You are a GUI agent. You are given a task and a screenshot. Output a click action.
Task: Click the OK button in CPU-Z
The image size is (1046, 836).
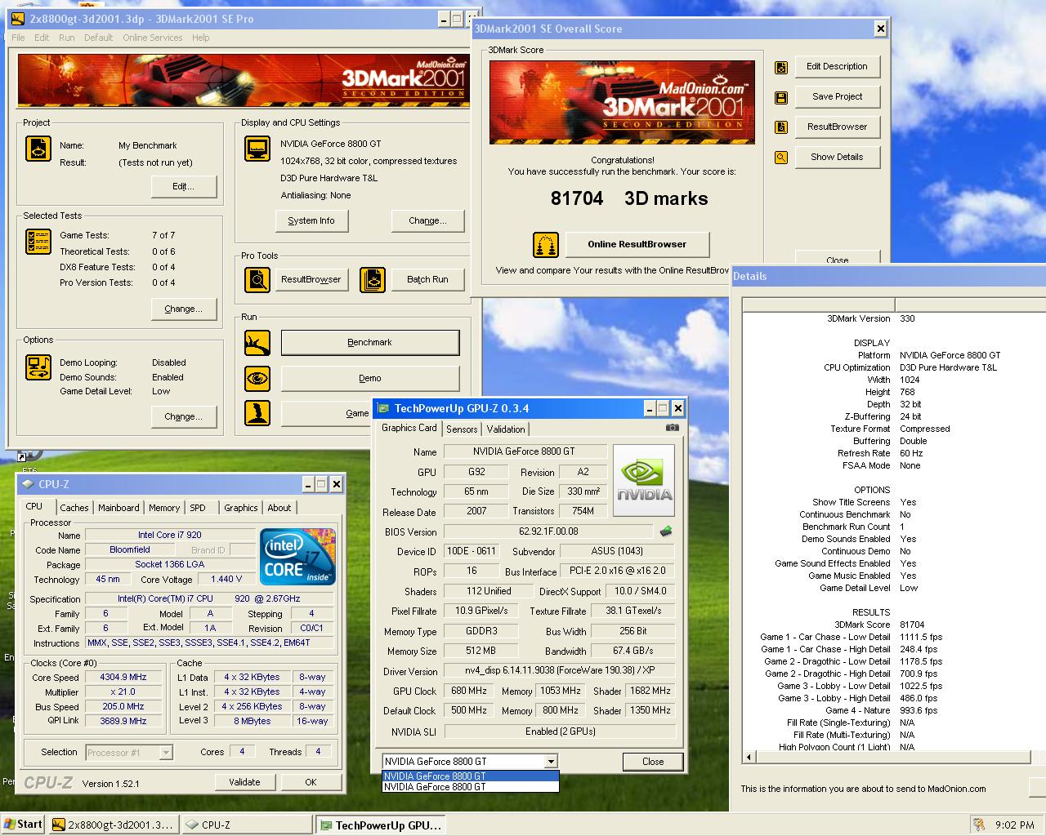click(x=311, y=782)
